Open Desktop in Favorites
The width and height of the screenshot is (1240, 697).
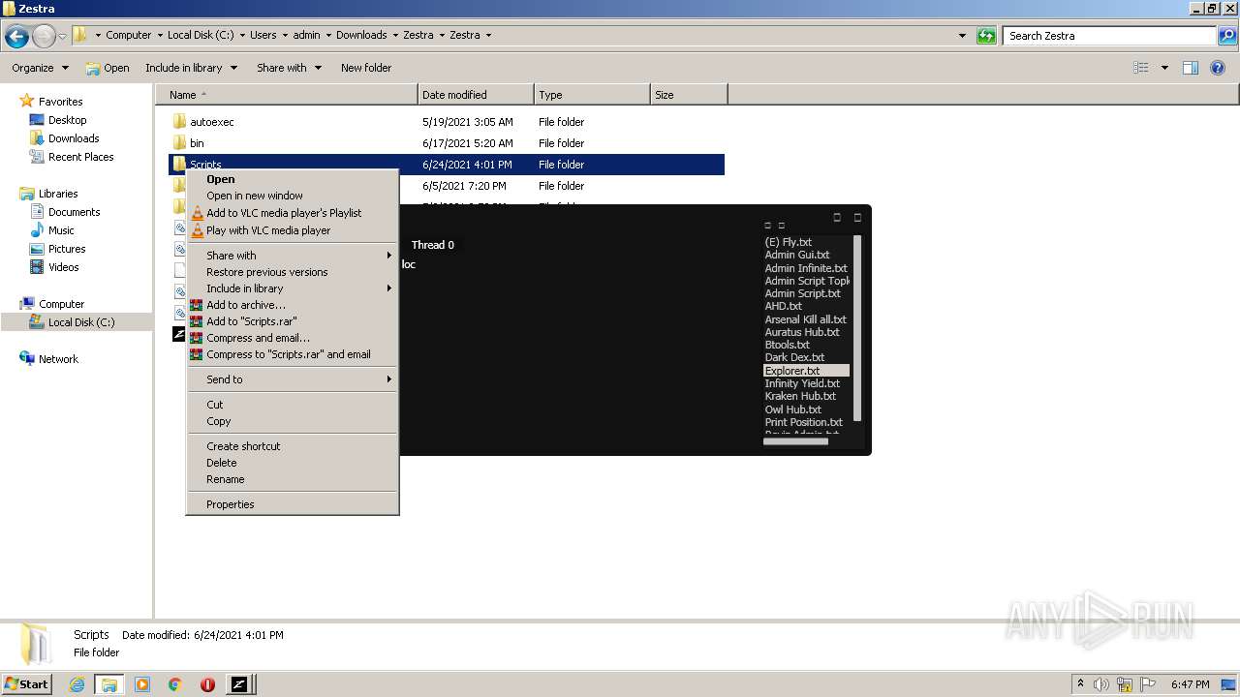(x=67, y=120)
